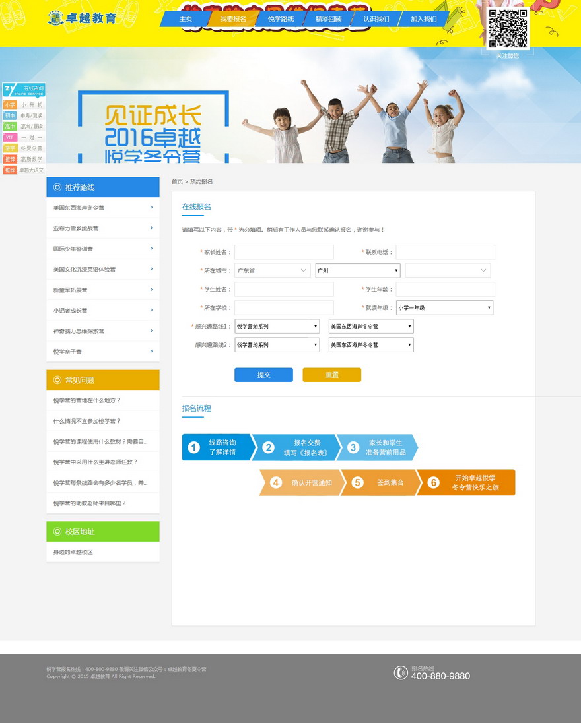Open FAQ about 悦学营每条线路会有多少名学员
Viewport: 581px width, 723px height.
coord(100,483)
